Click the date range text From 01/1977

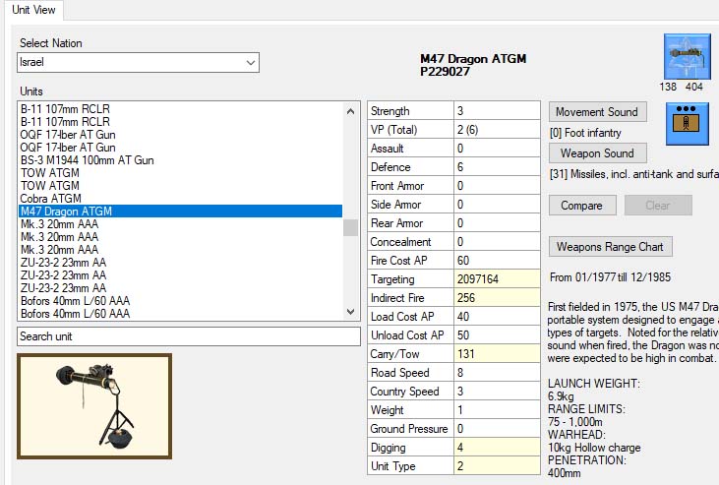pyautogui.click(x=610, y=277)
